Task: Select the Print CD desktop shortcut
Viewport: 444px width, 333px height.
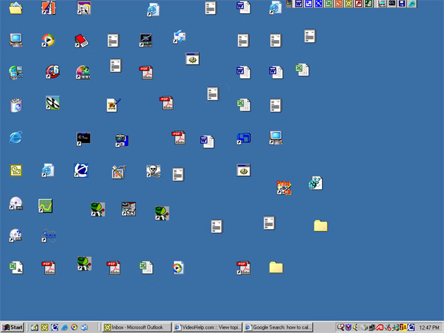Action: click(284, 187)
